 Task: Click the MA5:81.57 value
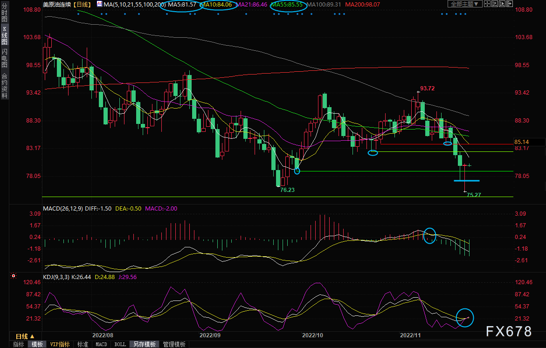[x=182, y=5]
